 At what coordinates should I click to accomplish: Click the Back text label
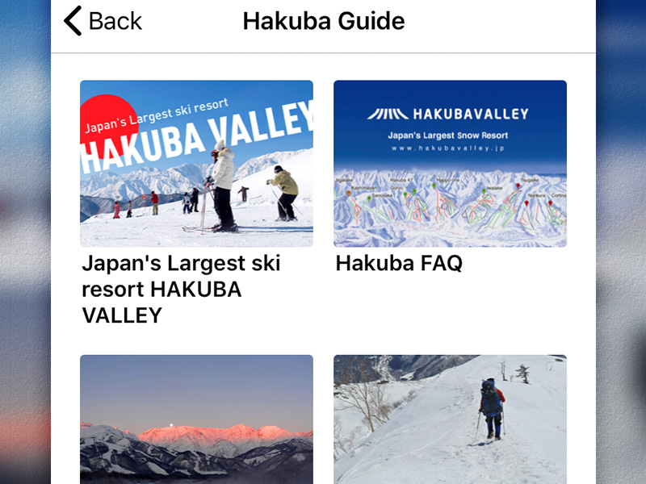tap(115, 21)
